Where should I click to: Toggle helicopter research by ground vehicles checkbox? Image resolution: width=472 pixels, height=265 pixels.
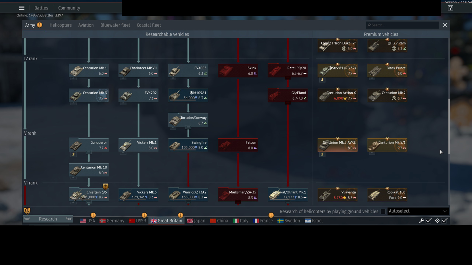click(x=383, y=211)
